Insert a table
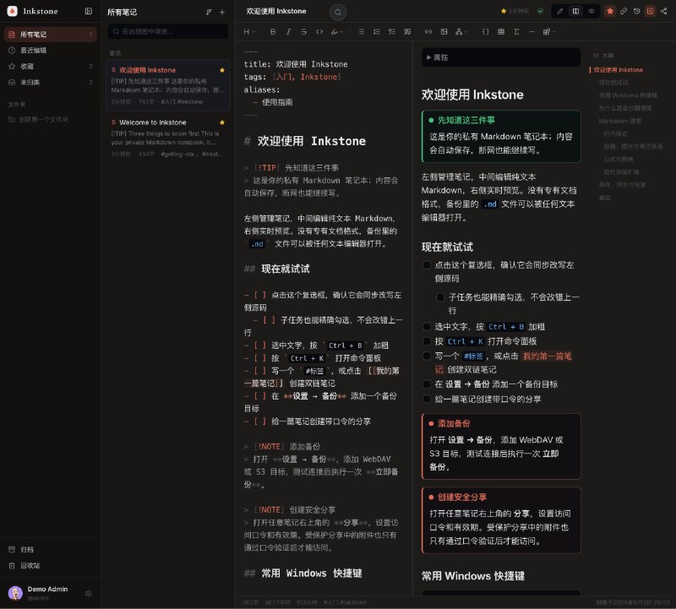 [501, 31]
